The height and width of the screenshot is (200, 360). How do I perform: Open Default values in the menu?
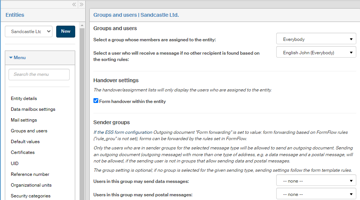tap(25, 142)
